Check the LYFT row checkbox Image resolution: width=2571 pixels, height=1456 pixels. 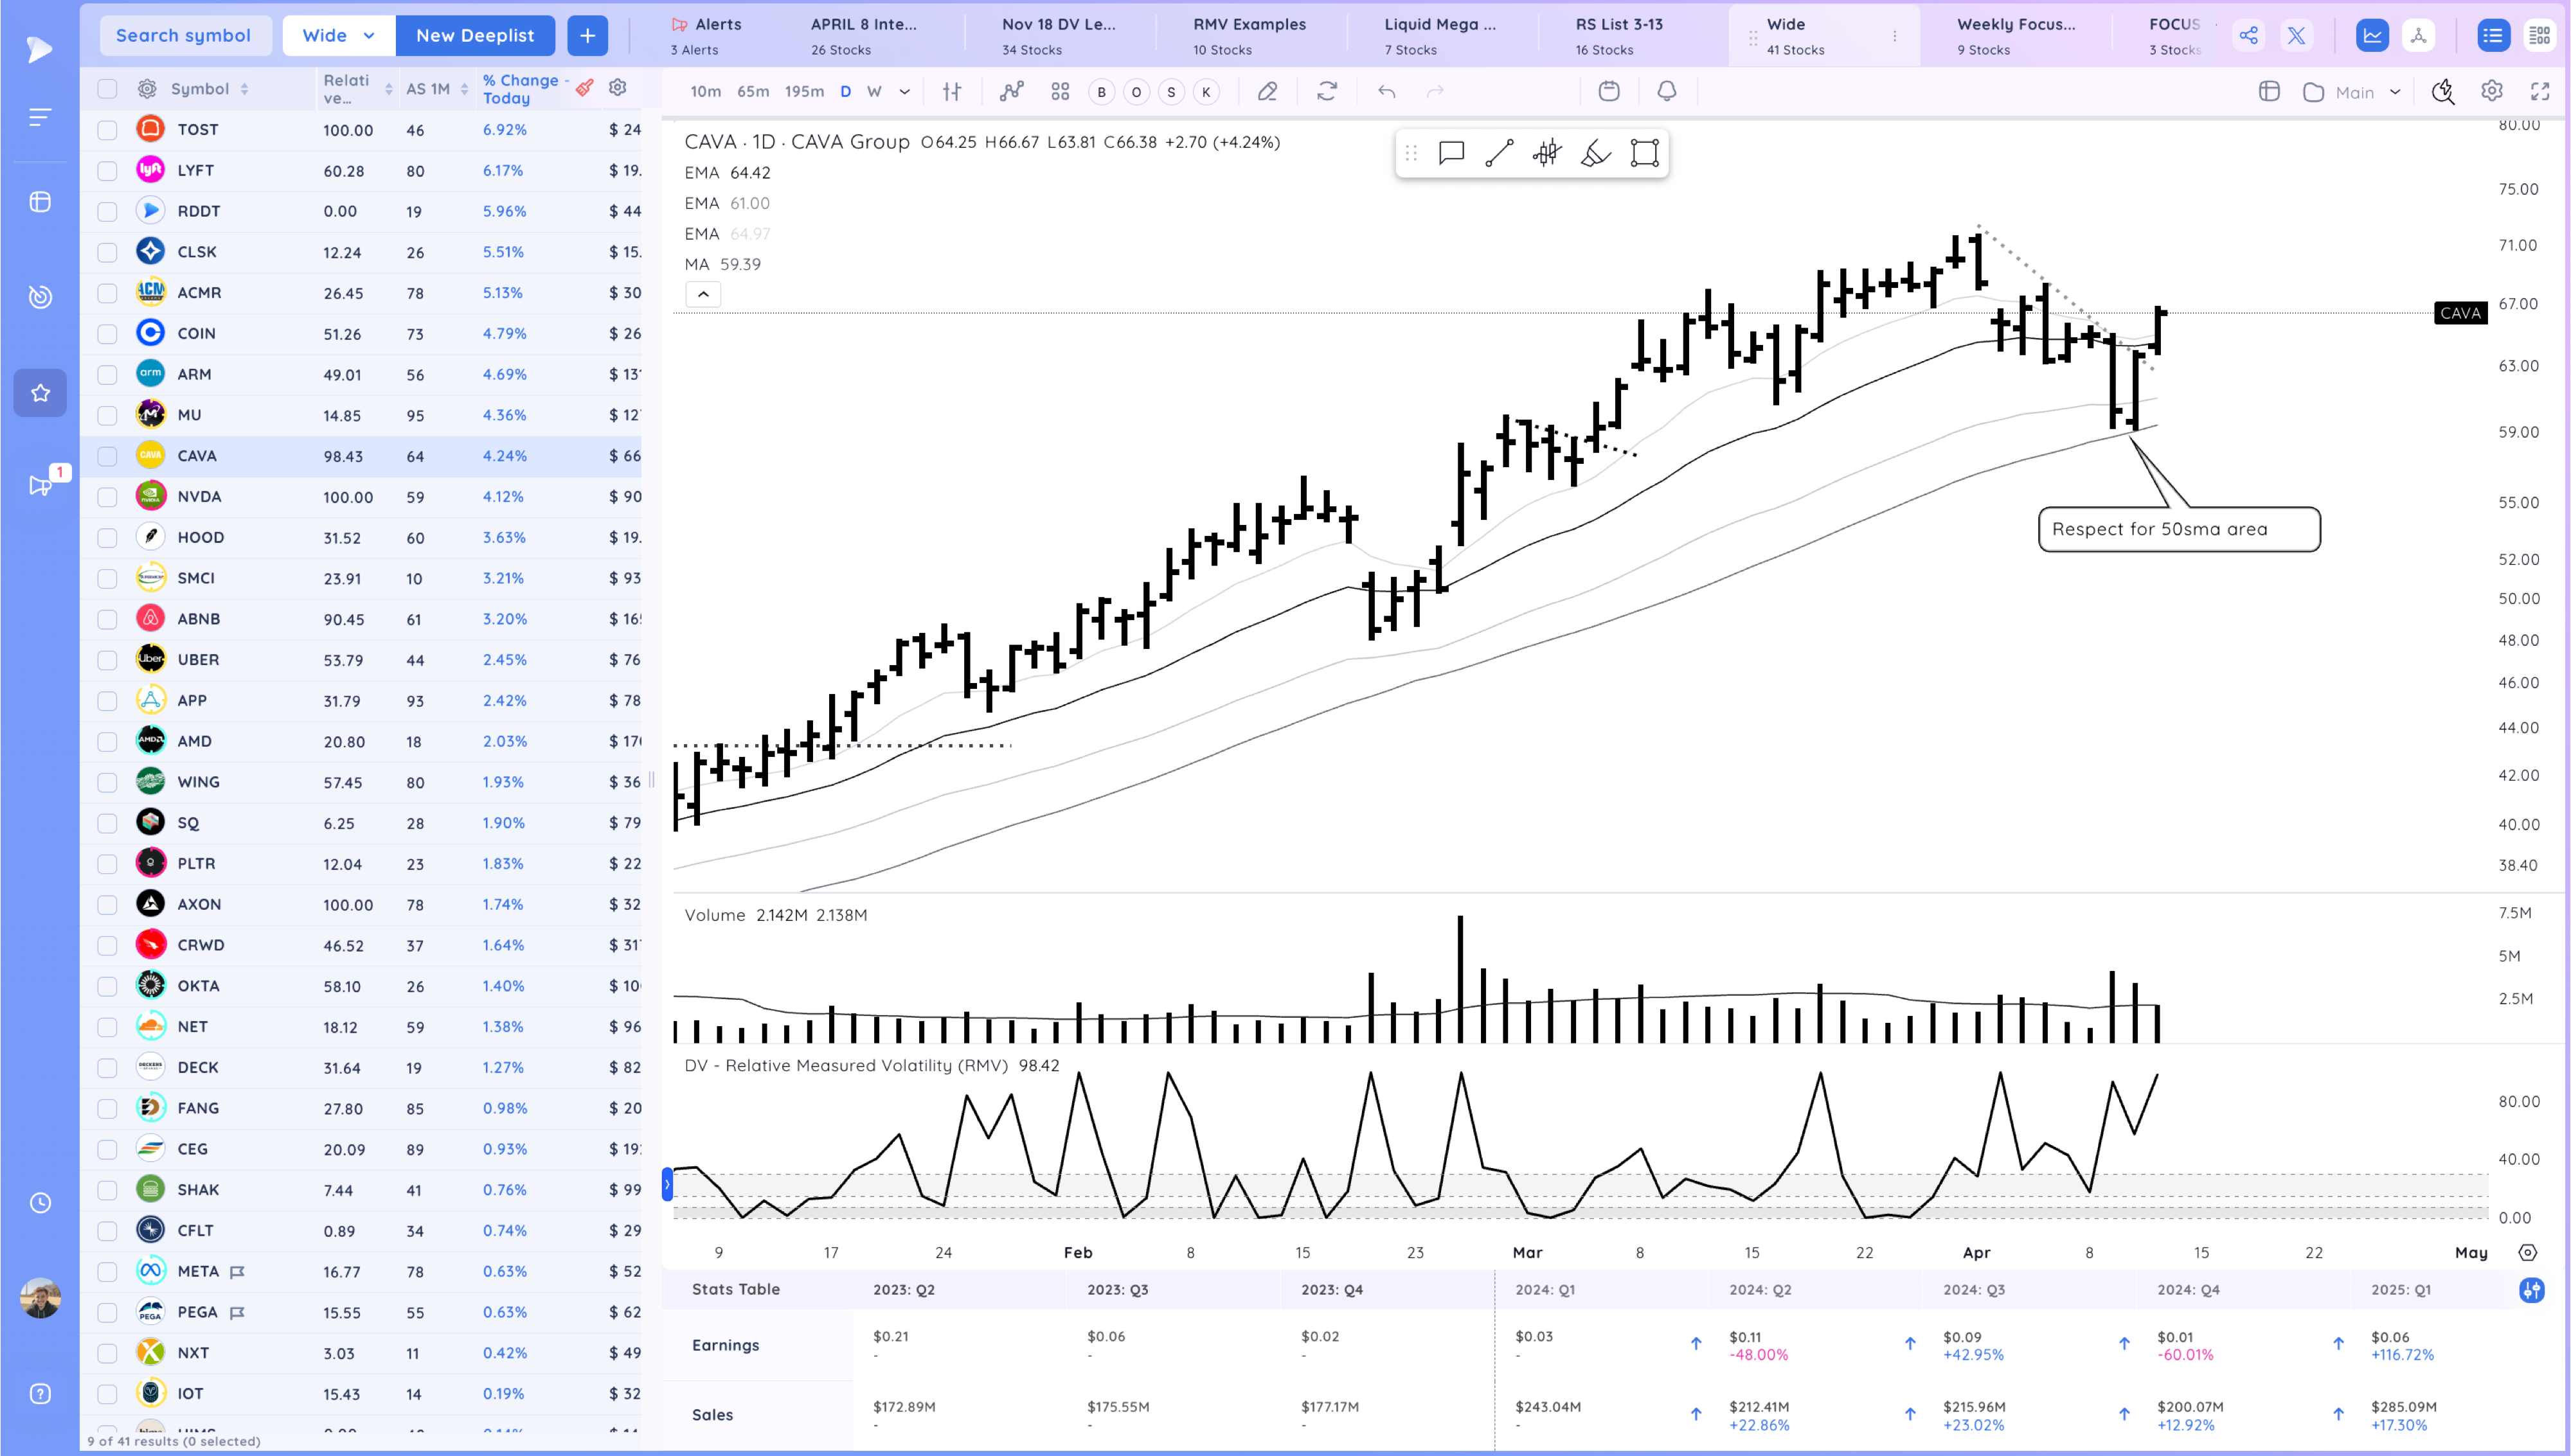coord(107,171)
